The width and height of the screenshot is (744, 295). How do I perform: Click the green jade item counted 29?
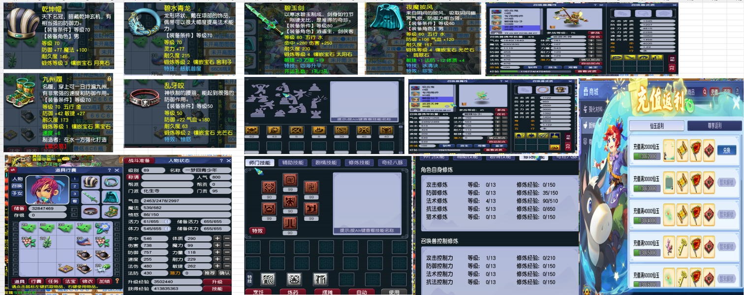(102, 268)
